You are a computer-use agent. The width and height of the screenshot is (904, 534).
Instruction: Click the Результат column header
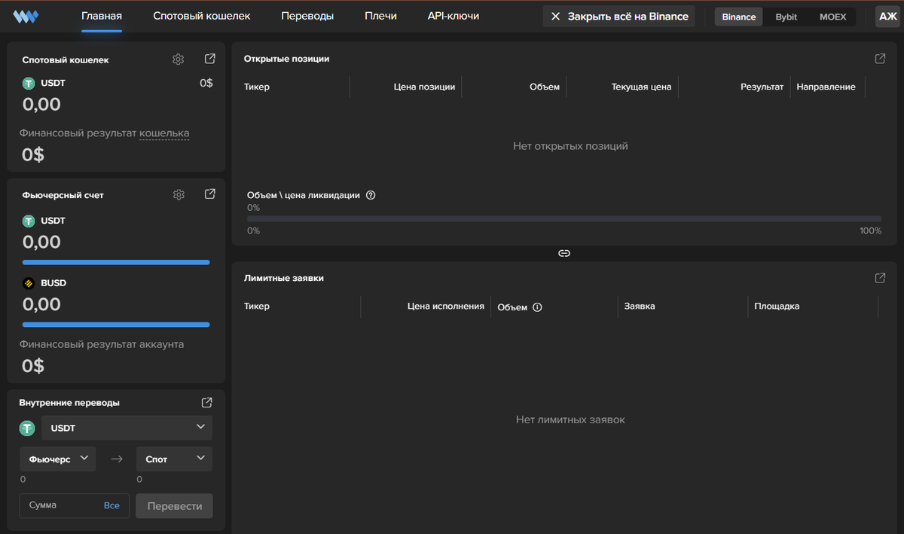pos(762,87)
